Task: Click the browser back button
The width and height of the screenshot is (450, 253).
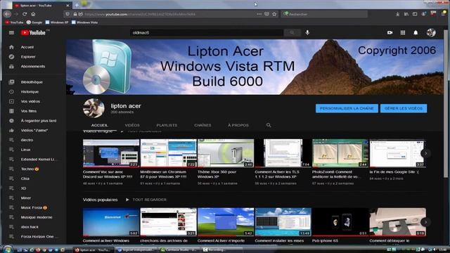Action: pos(8,14)
